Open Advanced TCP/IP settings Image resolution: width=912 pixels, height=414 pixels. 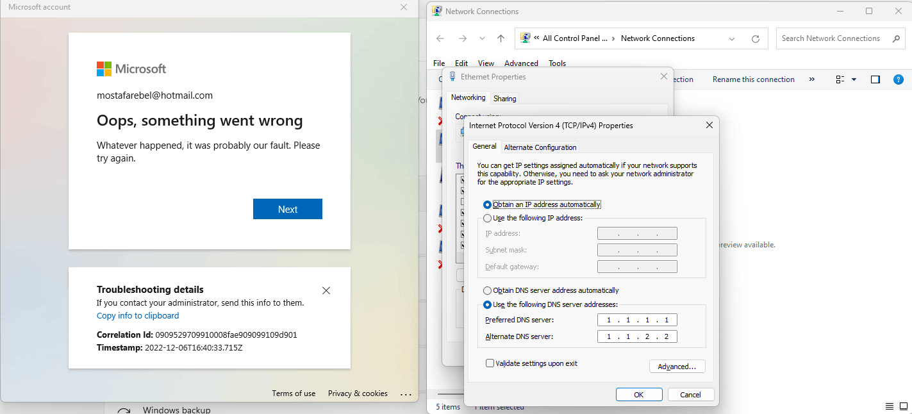pyautogui.click(x=677, y=367)
